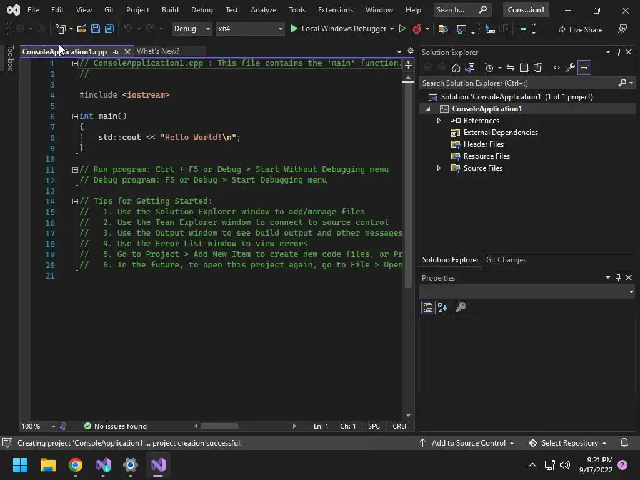Expand the Source Files tree node
The image size is (640, 480).
[439, 167]
